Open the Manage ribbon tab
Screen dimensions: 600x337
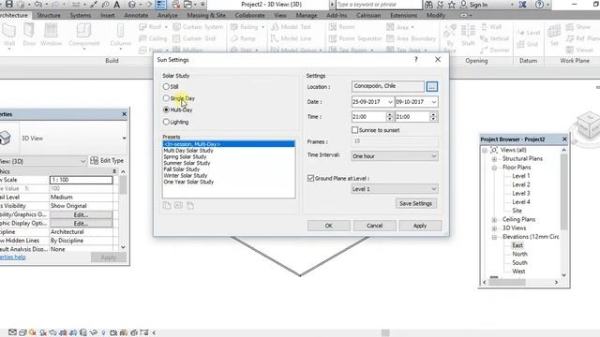(x=307, y=15)
